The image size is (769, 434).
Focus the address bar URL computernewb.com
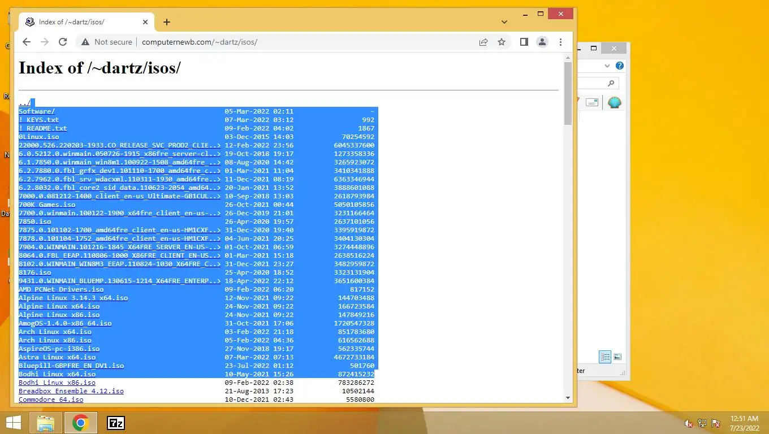point(200,42)
